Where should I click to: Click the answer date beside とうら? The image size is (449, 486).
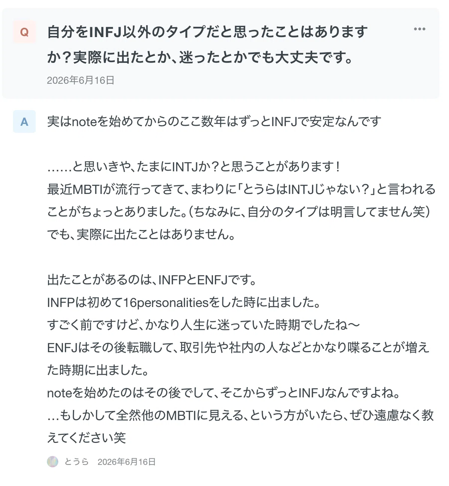click(126, 462)
